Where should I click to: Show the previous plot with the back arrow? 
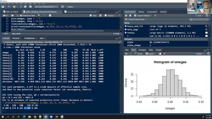click(126, 54)
